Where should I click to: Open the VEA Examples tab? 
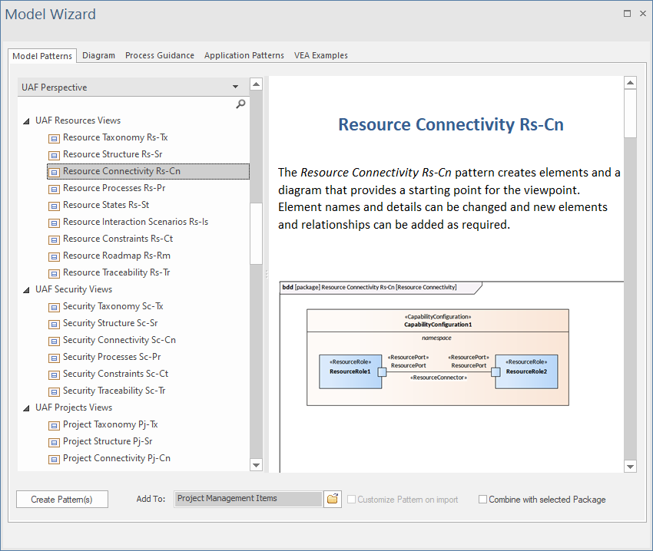[320, 55]
